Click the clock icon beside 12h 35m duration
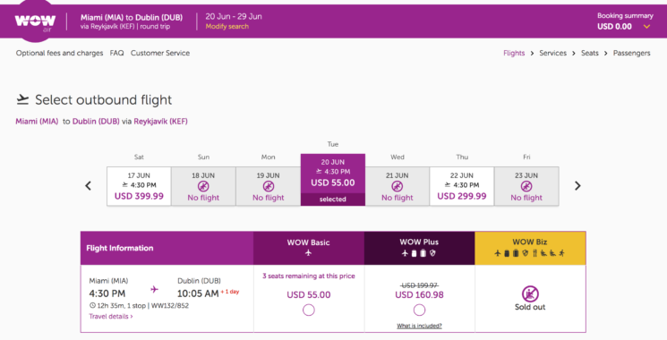Screen dimensions: 667x340 point(92,305)
